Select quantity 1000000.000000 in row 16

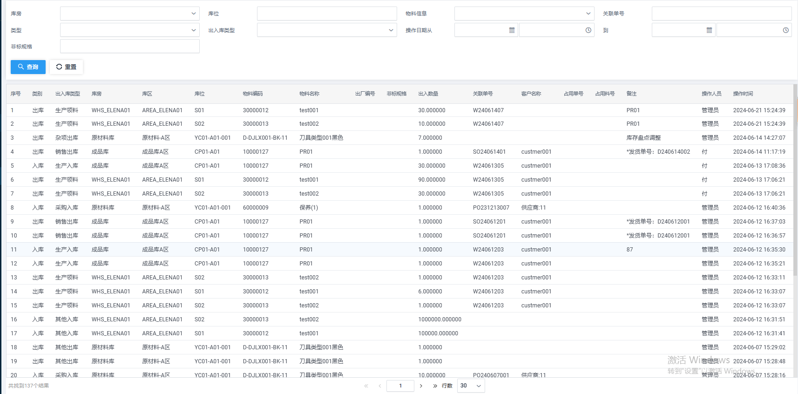click(440, 319)
